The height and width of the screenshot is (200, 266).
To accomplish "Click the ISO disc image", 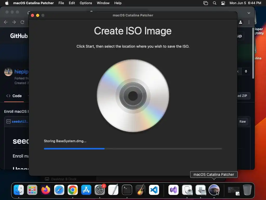I will coord(133,96).
